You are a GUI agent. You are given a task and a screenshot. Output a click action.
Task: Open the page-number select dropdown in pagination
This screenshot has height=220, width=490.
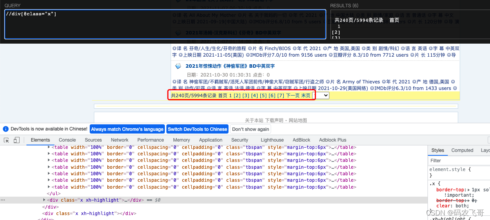pos(321,96)
